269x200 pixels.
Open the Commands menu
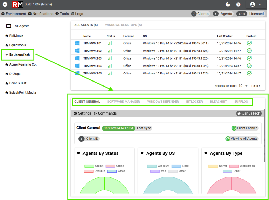tap(105, 113)
